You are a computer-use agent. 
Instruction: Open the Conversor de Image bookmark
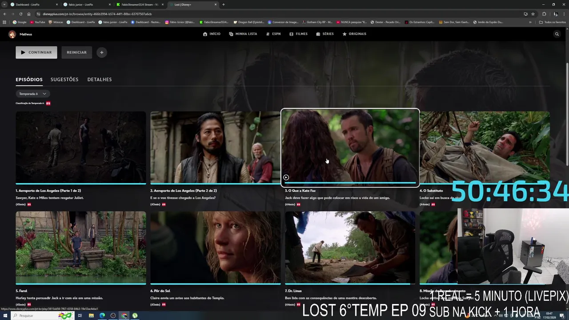pyautogui.click(x=283, y=22)
